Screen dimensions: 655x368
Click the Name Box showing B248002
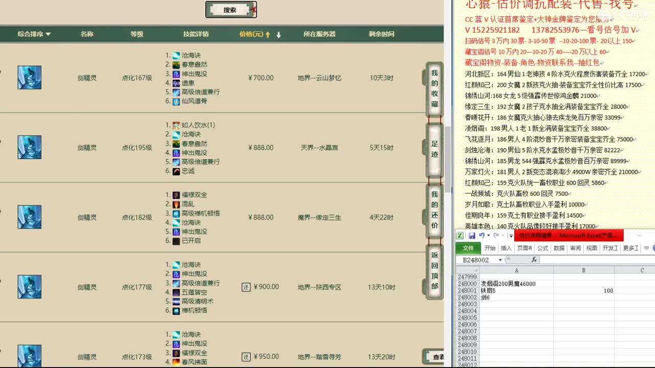pos(477,260)
